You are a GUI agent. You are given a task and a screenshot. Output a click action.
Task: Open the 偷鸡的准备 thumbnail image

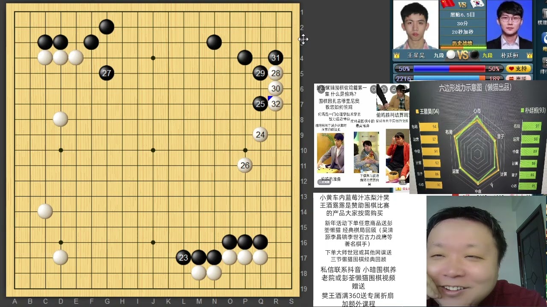point(330,152)
